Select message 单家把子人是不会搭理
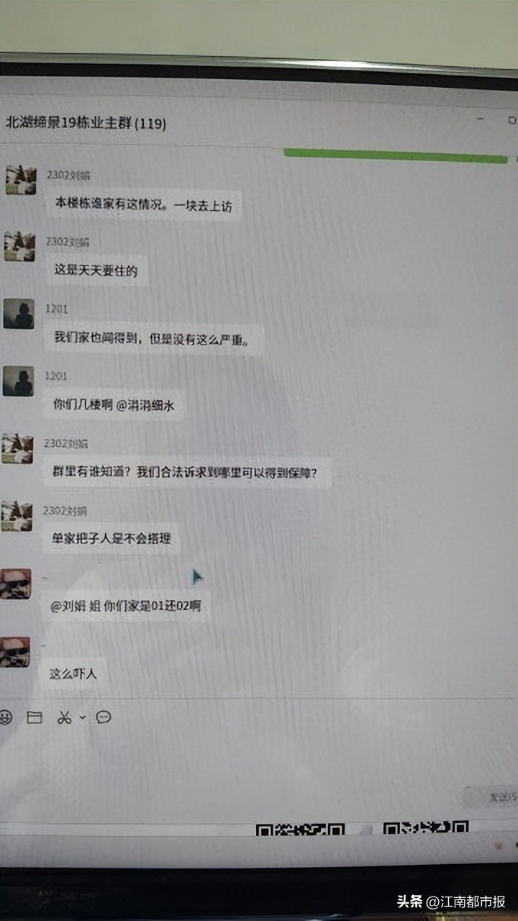This screenshot has width=518, height=921. pos(112,537)
